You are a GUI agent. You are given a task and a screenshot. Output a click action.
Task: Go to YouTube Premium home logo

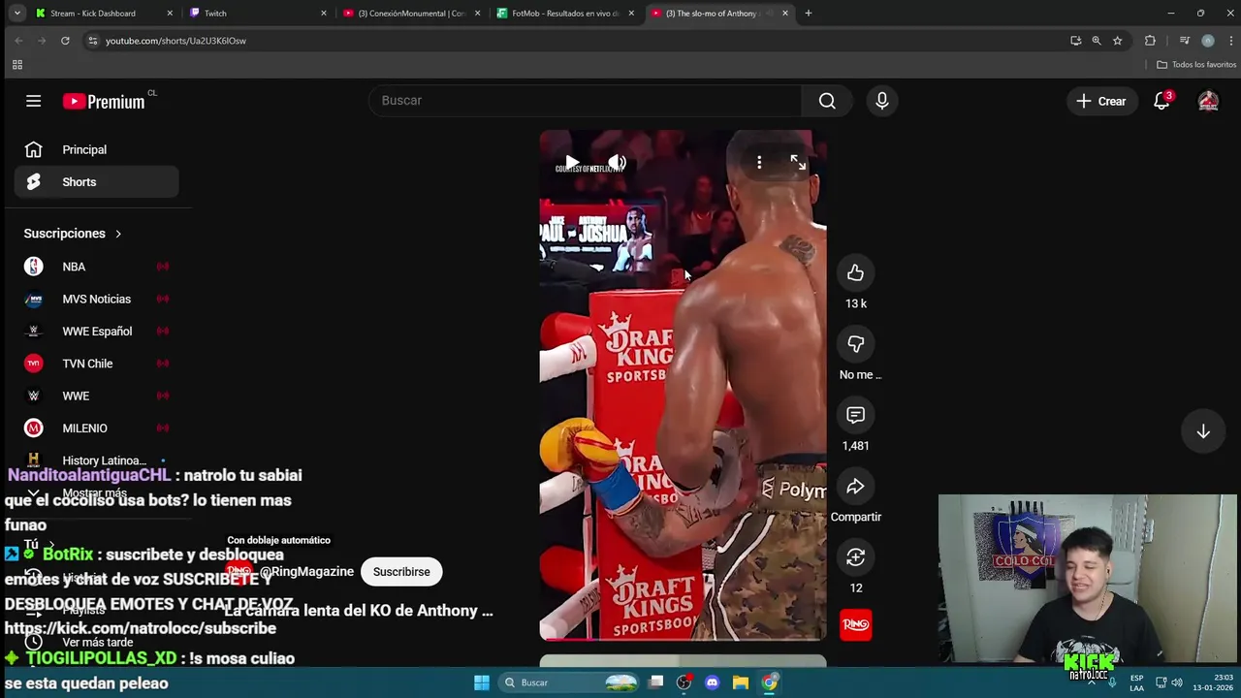pyautogui.click(x=104, y=101)
